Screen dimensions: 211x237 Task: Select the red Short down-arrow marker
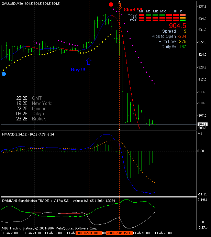(119, 6)
